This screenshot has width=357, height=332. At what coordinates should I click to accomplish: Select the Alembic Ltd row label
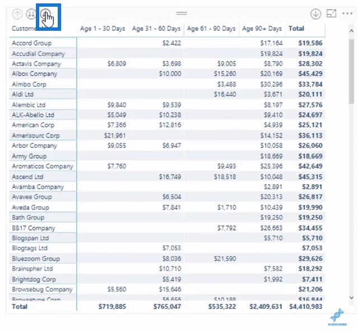(x=29, y=105)
